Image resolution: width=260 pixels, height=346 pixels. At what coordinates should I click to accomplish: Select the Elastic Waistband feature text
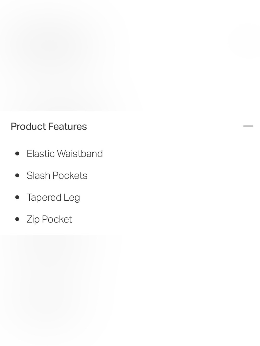point(65,154)
